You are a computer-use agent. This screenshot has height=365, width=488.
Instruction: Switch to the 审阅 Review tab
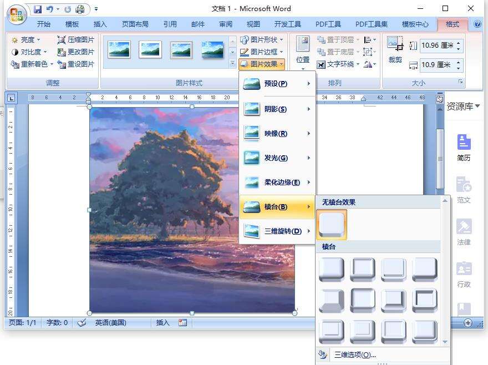point(226,24)
